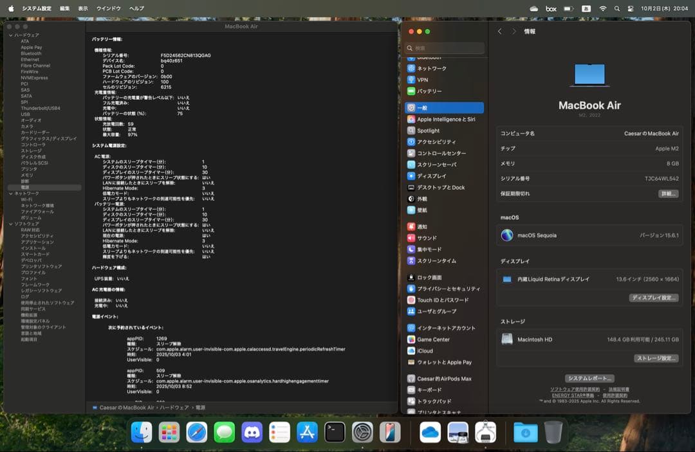Viewport: 695px width, 452px height.
Task: Click the 検索 search field
Action: click(444, 48)
